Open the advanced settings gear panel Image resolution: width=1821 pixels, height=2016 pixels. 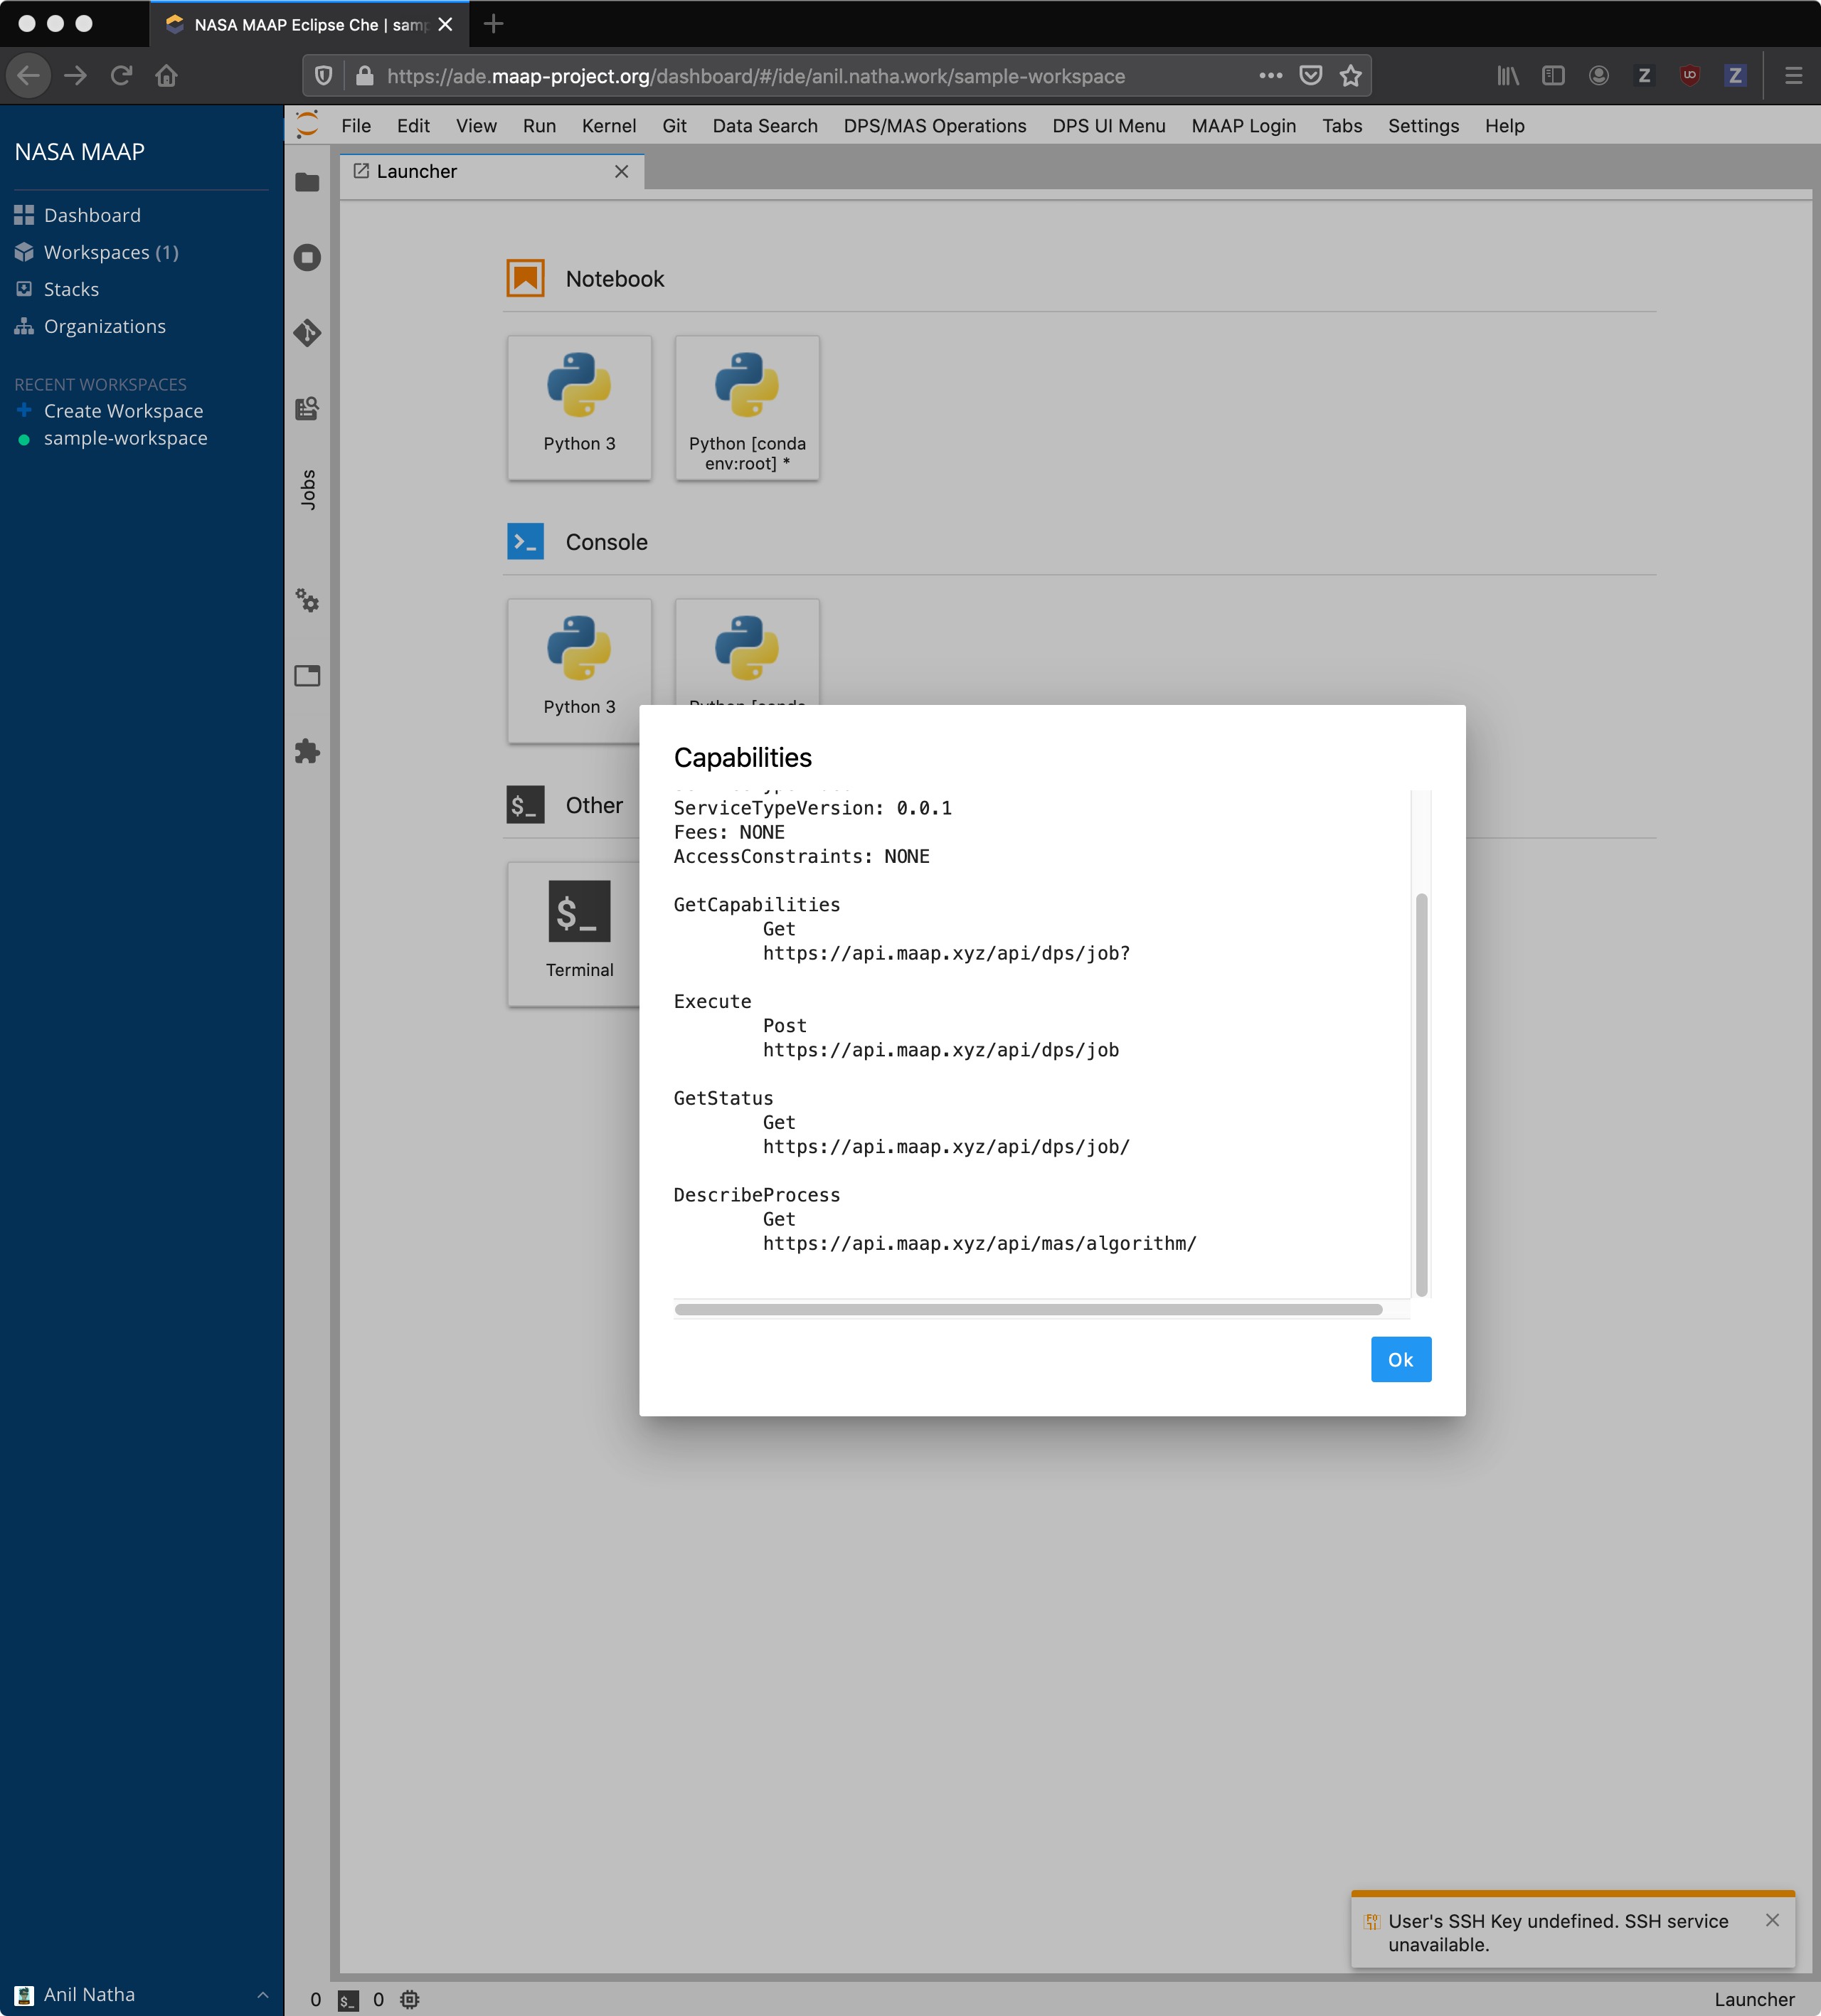(307, 601)
